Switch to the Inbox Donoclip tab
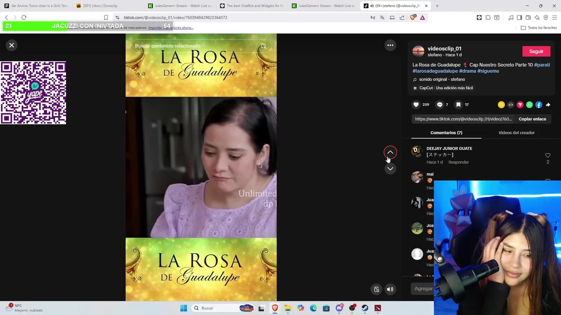Screen dimensions: 561x315 click(x=108, y=6)
